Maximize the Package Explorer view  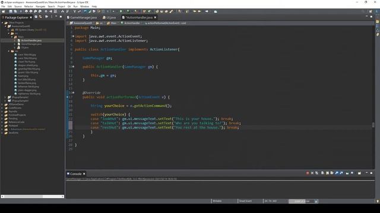[61, 17]
